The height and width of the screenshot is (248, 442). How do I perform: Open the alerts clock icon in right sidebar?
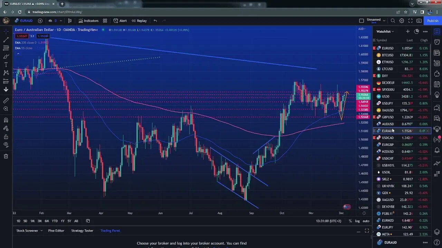tap(437, 42)
